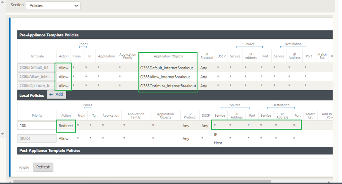Screen dimensions: 342x184
Task: Click the O365Optimize_InternetBreakout application object
Action: tap(168, 86)
